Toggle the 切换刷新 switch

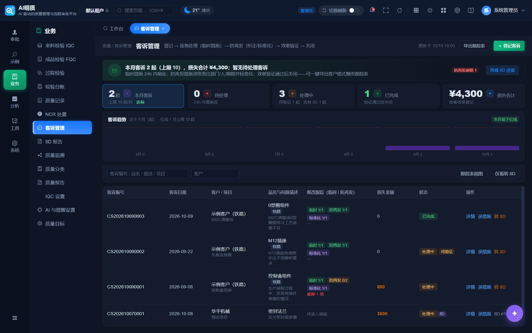click(x=354, y=10)
